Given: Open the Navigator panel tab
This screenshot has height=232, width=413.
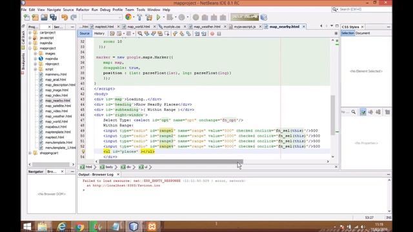Looking at the screenshot, I should (35, 171).
